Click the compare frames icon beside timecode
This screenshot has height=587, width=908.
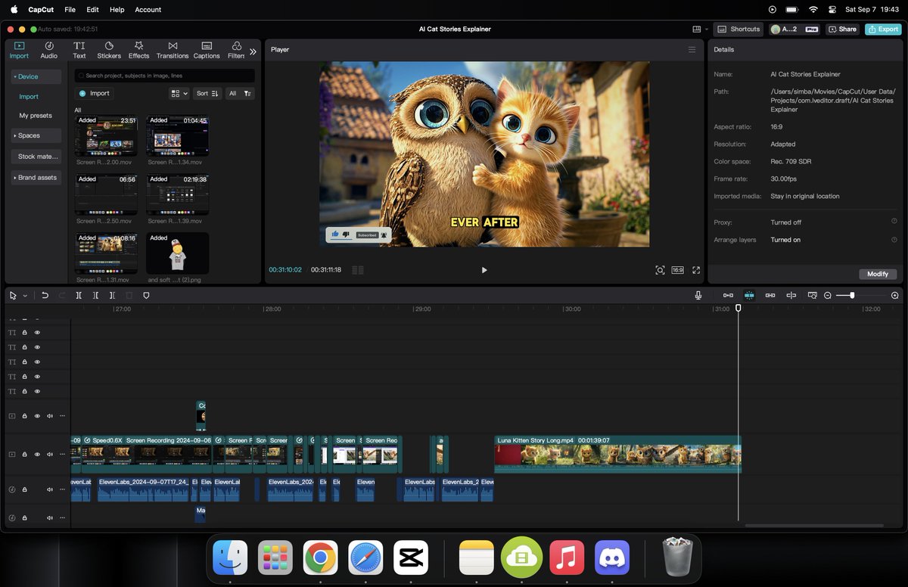pyautogui.click(x=358, y=270)
